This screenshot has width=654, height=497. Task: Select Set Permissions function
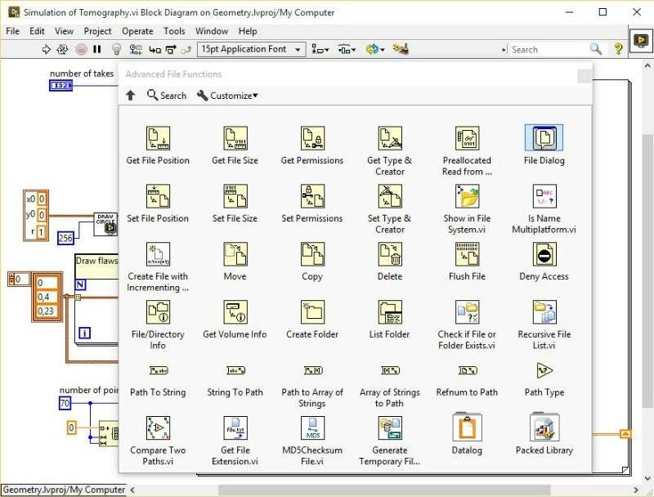pyautogui.click(x=312, y=196)
